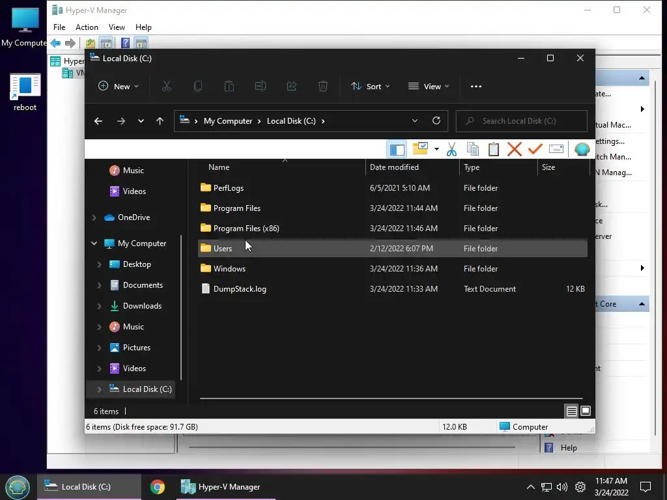Image resolution: width=667 pixels, height=500 pixels.
Task: Toggle Hyper-V show/hide action pane button
Action: [141, 43]
